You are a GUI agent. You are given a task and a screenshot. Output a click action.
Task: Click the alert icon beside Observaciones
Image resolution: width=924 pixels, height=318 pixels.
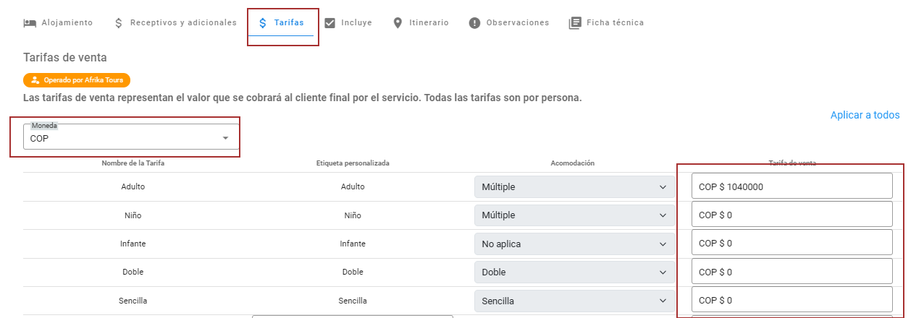pos(474,23)
